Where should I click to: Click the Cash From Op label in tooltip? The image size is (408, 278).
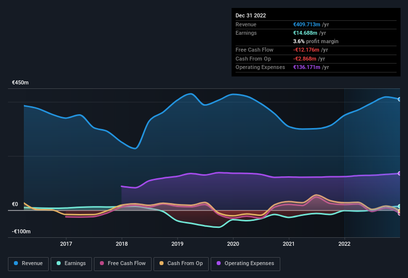253,59
